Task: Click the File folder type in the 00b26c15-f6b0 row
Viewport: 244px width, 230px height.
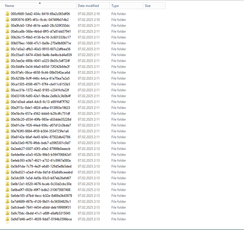Action: click(x=119, y=37)
